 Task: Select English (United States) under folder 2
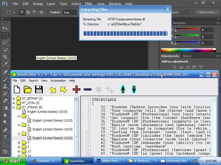52,129
